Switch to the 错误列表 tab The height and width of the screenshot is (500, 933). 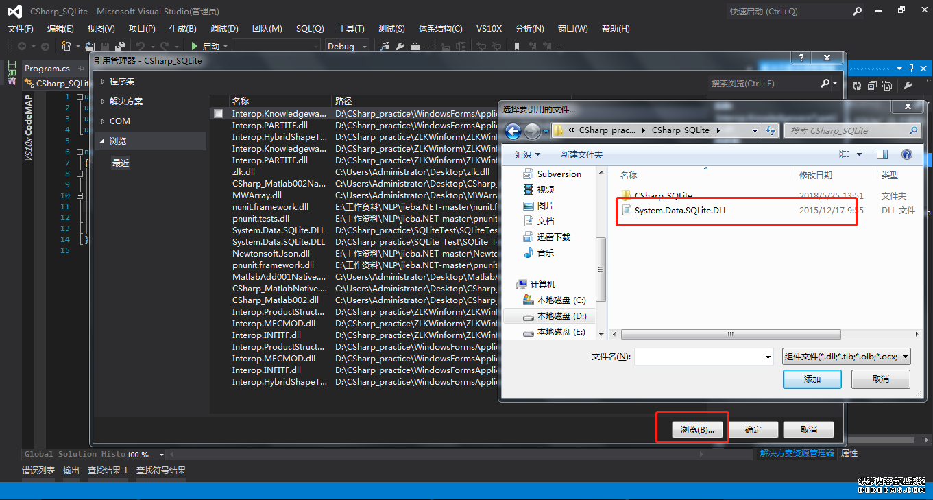click(38, 471)
